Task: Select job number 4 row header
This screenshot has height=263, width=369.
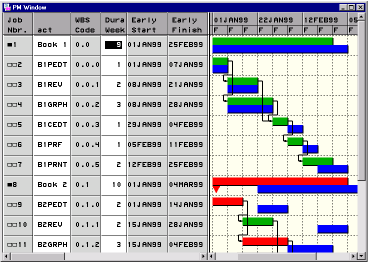Action: pos(18,105)
